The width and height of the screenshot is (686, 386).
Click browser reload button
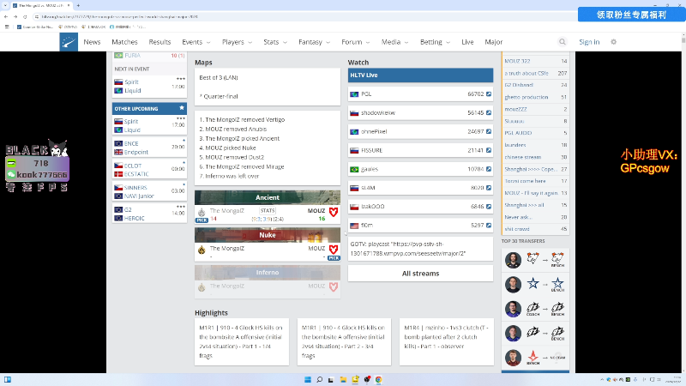(25, 16)
